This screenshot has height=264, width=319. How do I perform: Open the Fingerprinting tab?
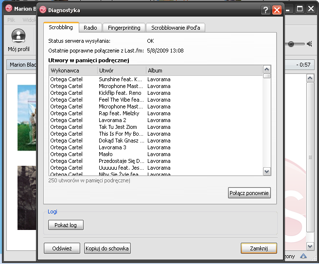(x=124, y=28)
